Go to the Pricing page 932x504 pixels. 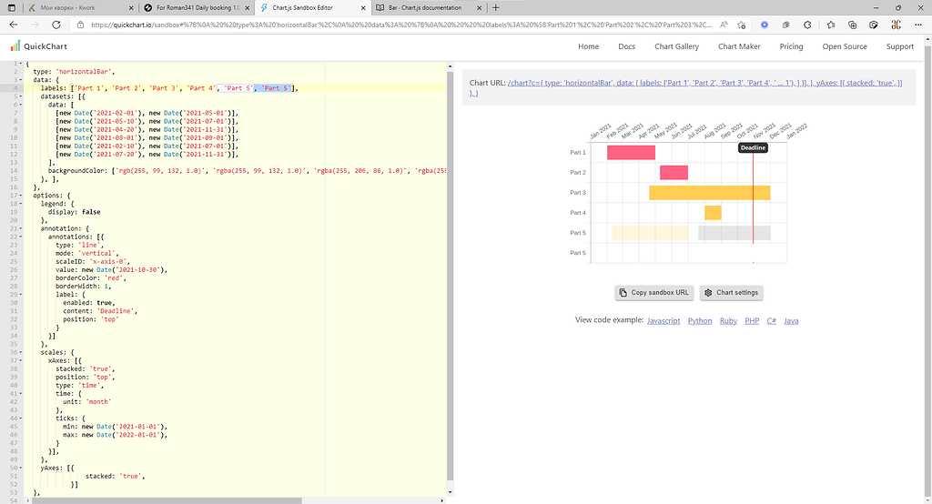(x=791, y=46)
